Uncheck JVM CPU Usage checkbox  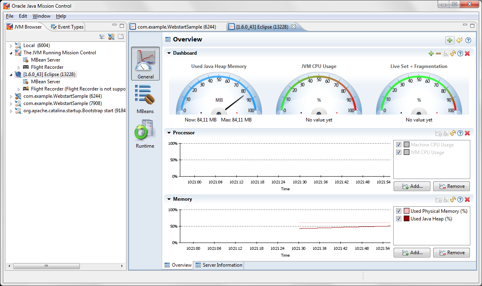point(399,152)
